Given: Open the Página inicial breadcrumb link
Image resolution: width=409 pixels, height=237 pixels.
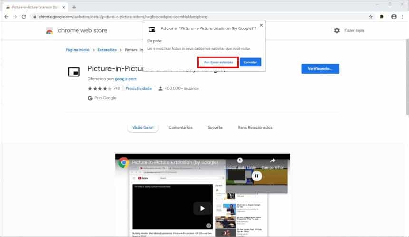Looking at the screenshot, I should pyautogui.click(x=78, y=50).
